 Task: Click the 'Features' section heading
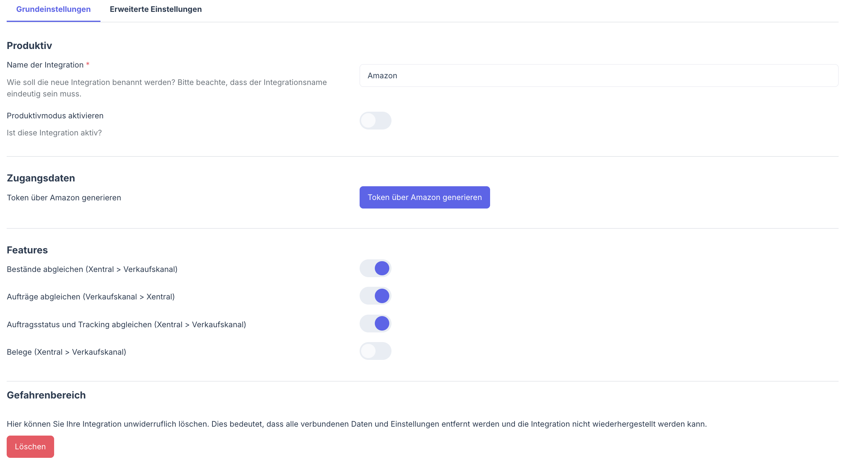click(x=27, y=250)
